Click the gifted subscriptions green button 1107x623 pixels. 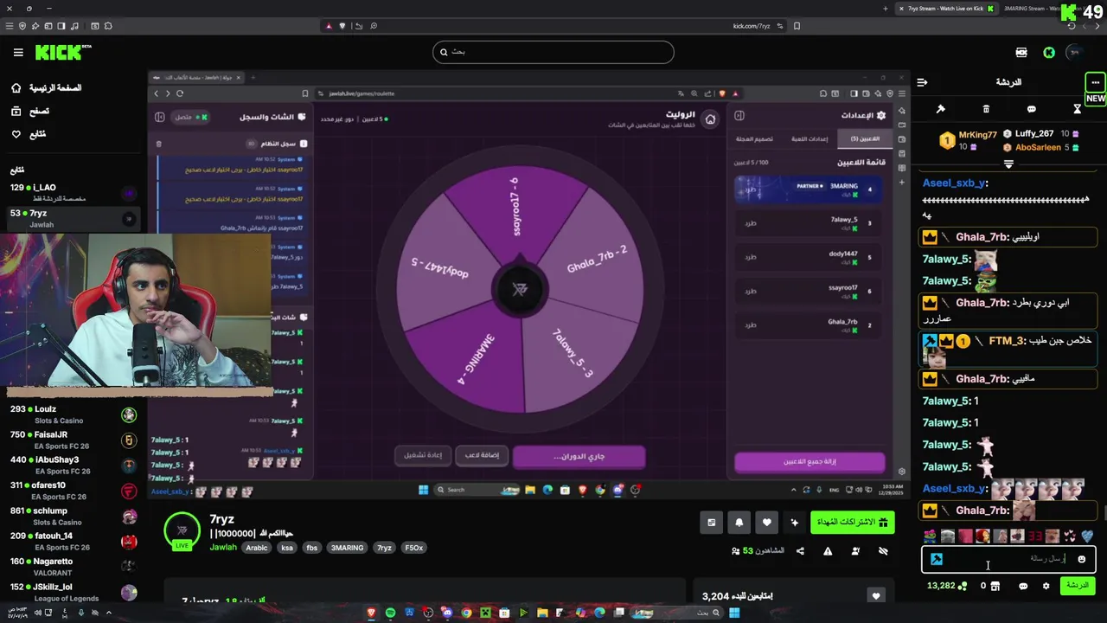tap(852, 522)
